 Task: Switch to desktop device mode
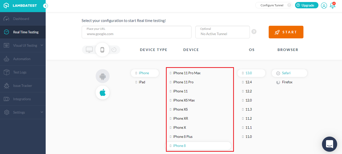pyautogui.click(x=89, y=50)
